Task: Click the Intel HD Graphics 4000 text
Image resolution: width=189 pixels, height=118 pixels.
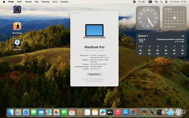Action: [x=99, y=60]
